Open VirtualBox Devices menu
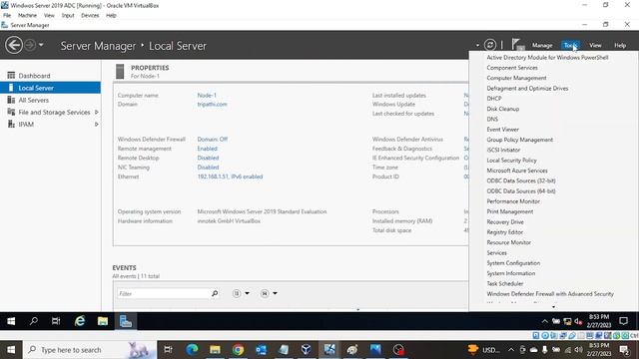The image size is (639, 359). pyautogui.click(x=90, y=16)
